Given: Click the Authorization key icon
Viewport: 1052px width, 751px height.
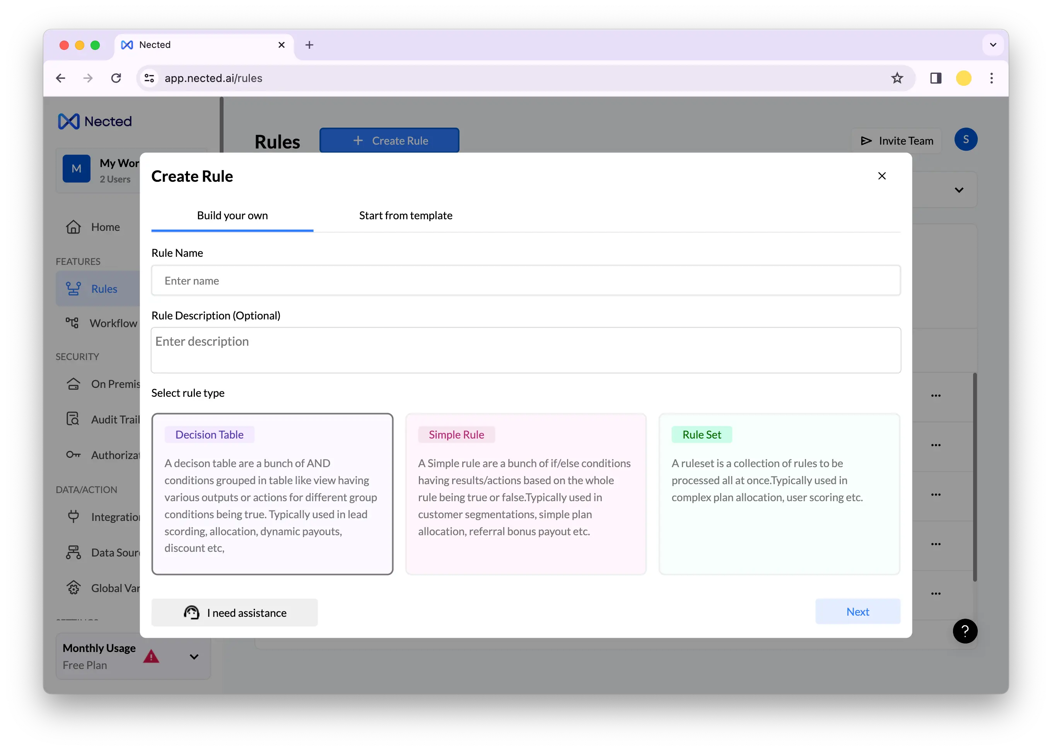Looking at the screenshot, I should pyautogui.click(x=73, y=454).
